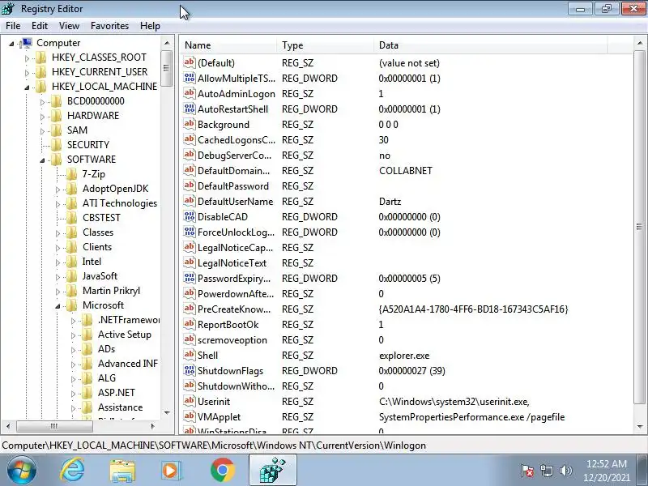Click the folder icon for CBSTEST key
This screenshot has height=486, width=648.
click(x=72, y=218)
